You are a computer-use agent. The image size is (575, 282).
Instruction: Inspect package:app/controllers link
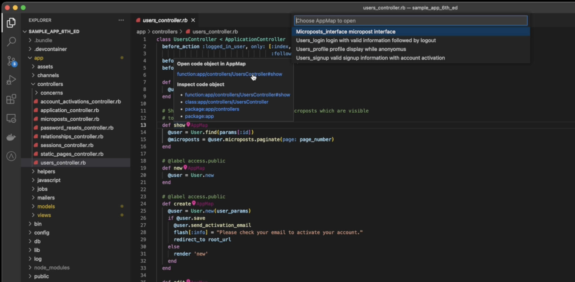click(212, 109)
